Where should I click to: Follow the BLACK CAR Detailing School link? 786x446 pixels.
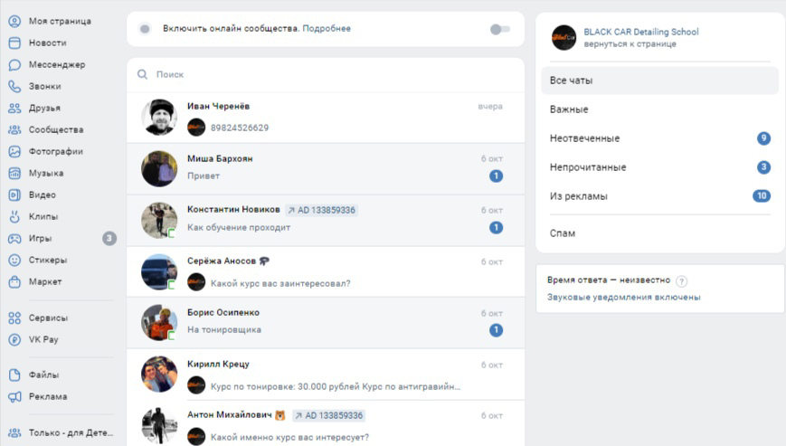point(640,32)
